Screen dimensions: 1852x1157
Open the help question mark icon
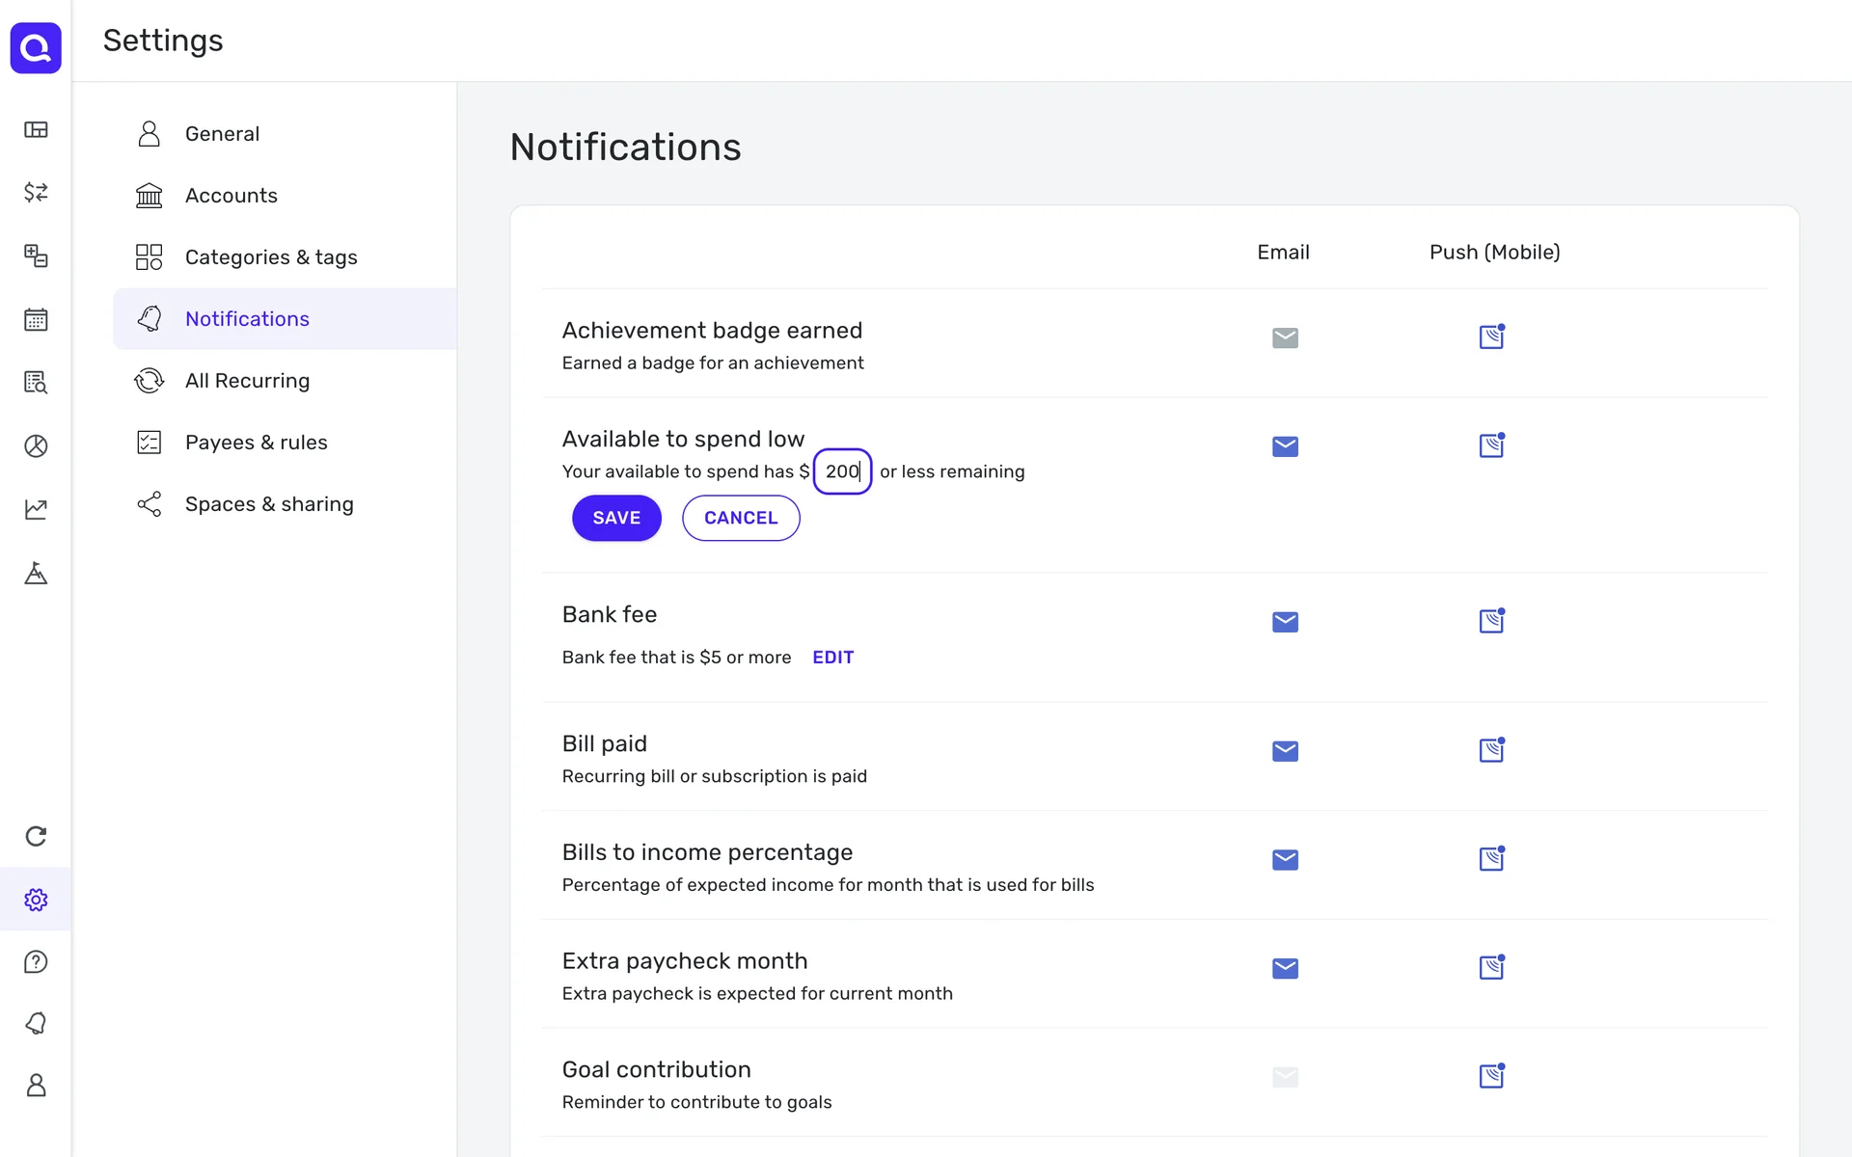36,961
